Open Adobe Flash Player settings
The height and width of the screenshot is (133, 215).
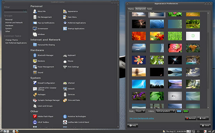pos(43,116)
